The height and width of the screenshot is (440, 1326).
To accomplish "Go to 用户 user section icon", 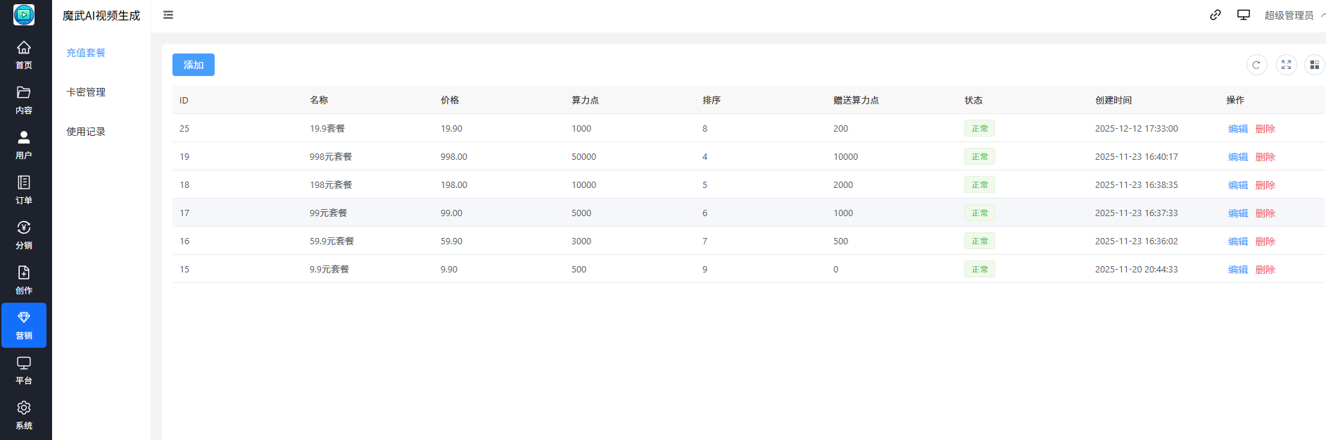I will [24, 138].
